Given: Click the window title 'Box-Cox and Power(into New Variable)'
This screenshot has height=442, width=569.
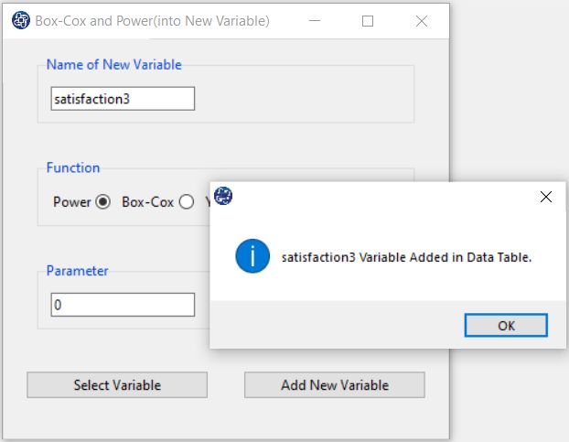Looking at the screenshot, I should click(x=152, y=20).
